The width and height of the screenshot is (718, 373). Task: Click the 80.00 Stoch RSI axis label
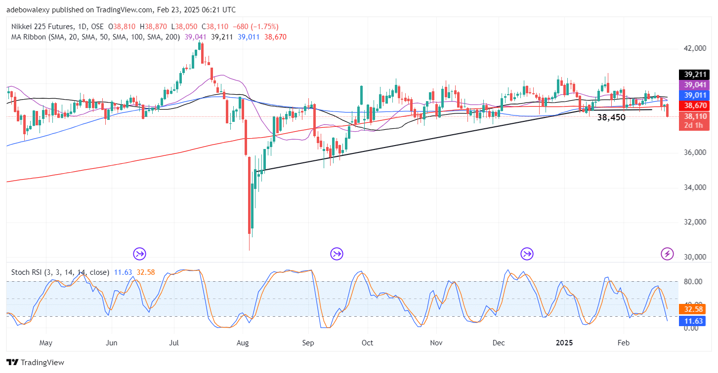point(694,282)
